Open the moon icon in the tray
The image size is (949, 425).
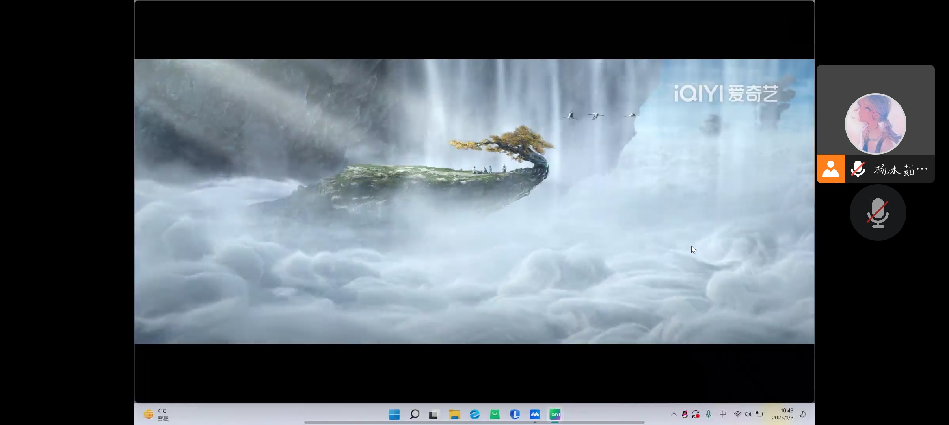pyautogui.click(x=802, y=414)
